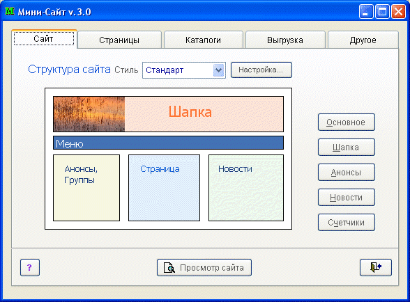Click the Mini-Site green M title icon
This screenshot has height=302, width=410.
pyautogui.click(x=10, y=12)
